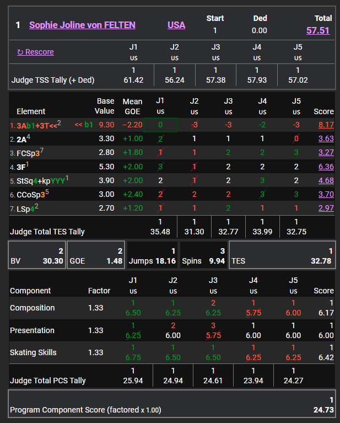Click the Jumps 18.16 summary box
This screenshot has width=340, height=423.
click(x=152, y=255)
